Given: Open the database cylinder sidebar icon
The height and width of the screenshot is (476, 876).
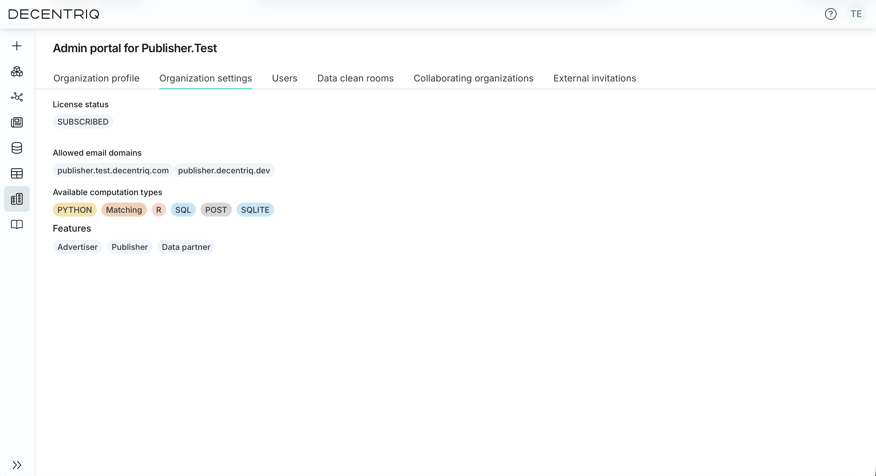Looking at the screenshot, I should point(17,148).
